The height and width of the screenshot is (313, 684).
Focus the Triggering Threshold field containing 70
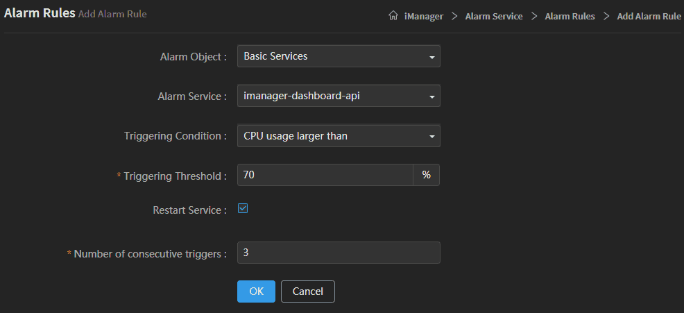tap(325, 175)
